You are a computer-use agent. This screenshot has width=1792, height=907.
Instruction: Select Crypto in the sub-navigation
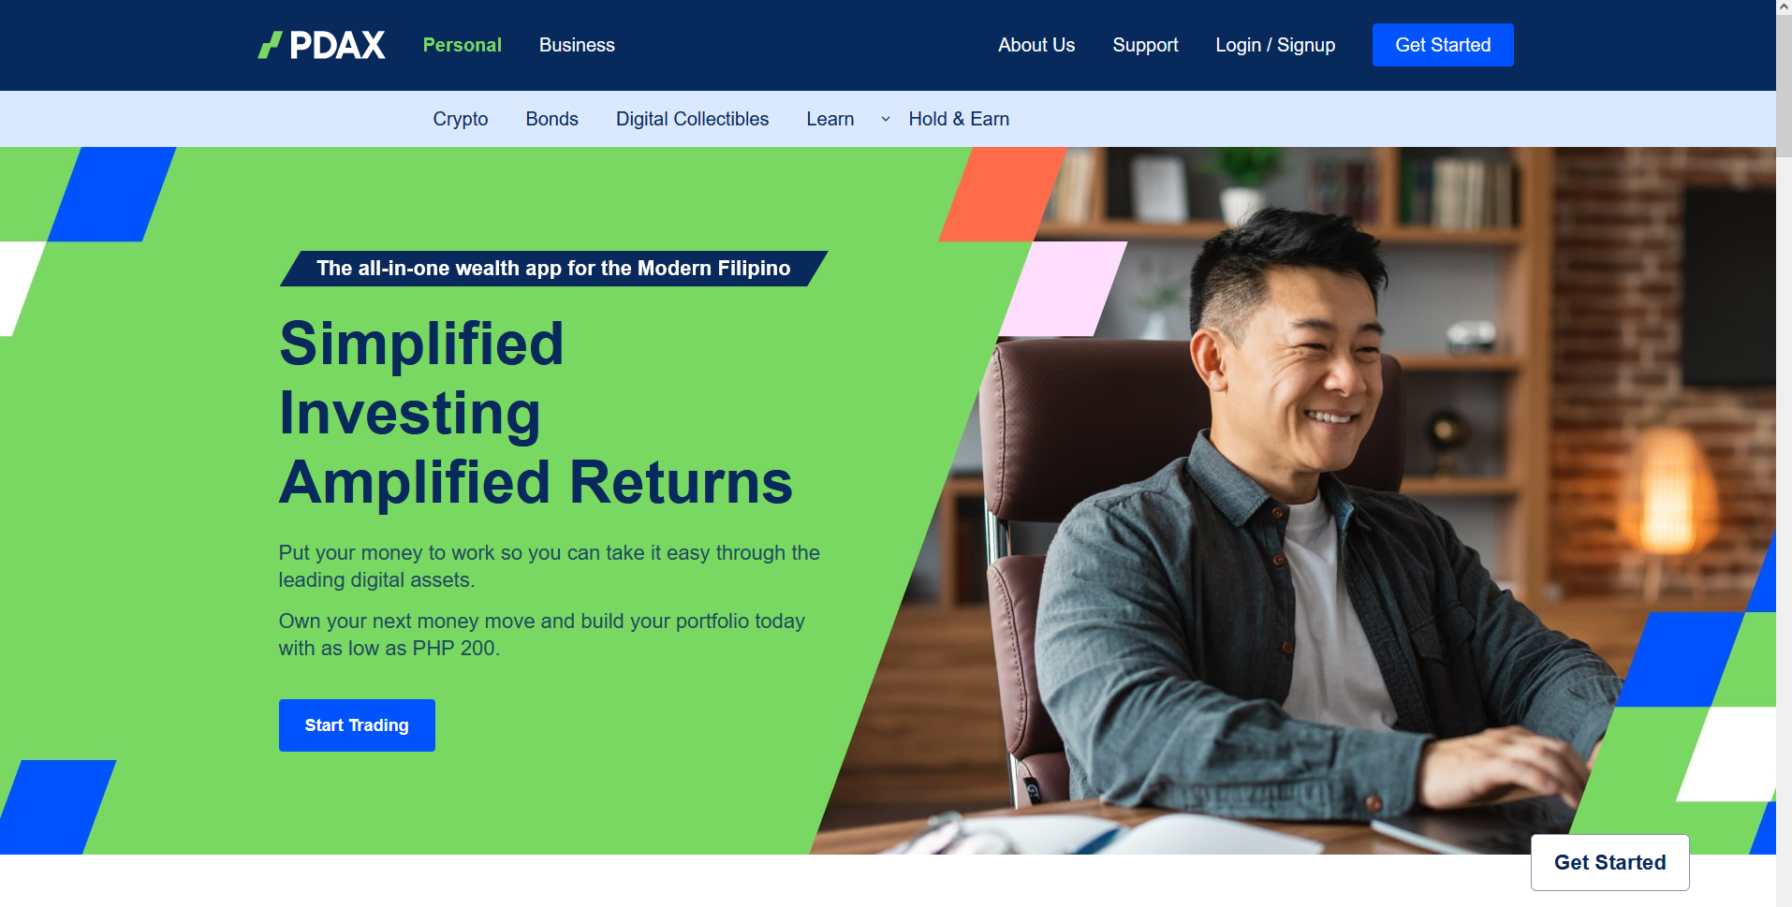(460, 119)
